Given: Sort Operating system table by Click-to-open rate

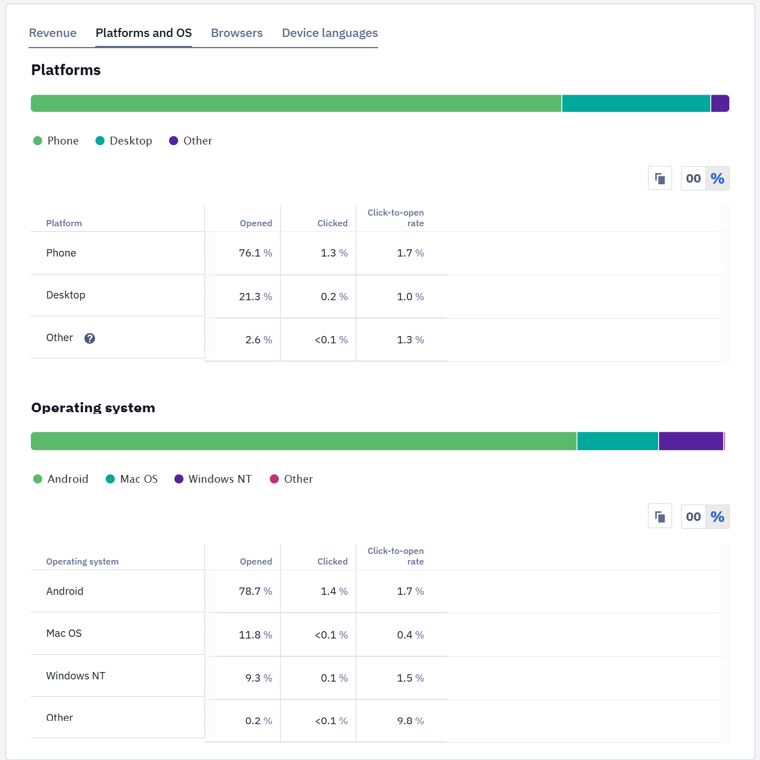Looking at the screenshot, I should pyautogui.click(x=395, y=556).
